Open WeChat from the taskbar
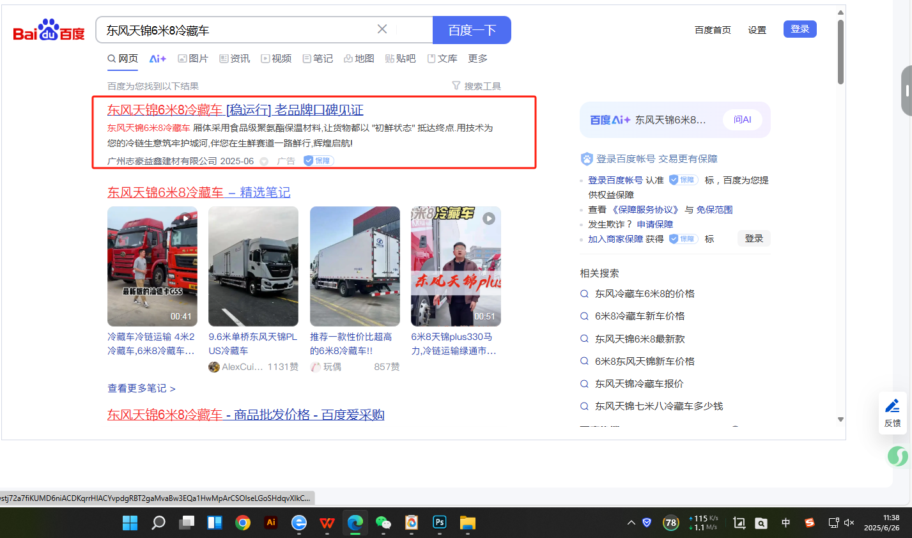The height and width of the screenshot is (538, 912). (383, 523)
